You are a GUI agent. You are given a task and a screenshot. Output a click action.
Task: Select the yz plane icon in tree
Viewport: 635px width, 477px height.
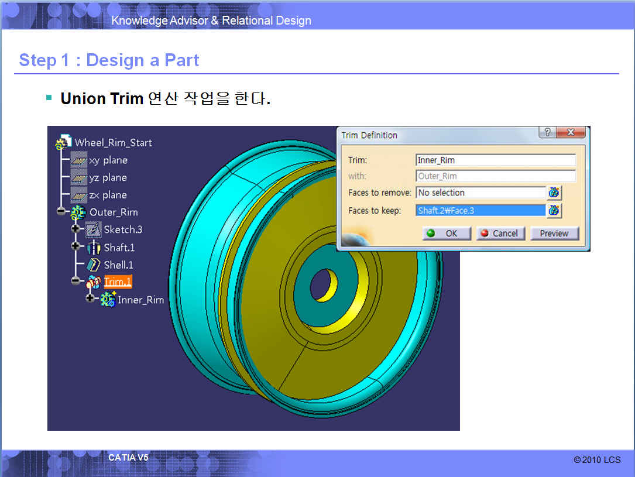pos(78,178)
